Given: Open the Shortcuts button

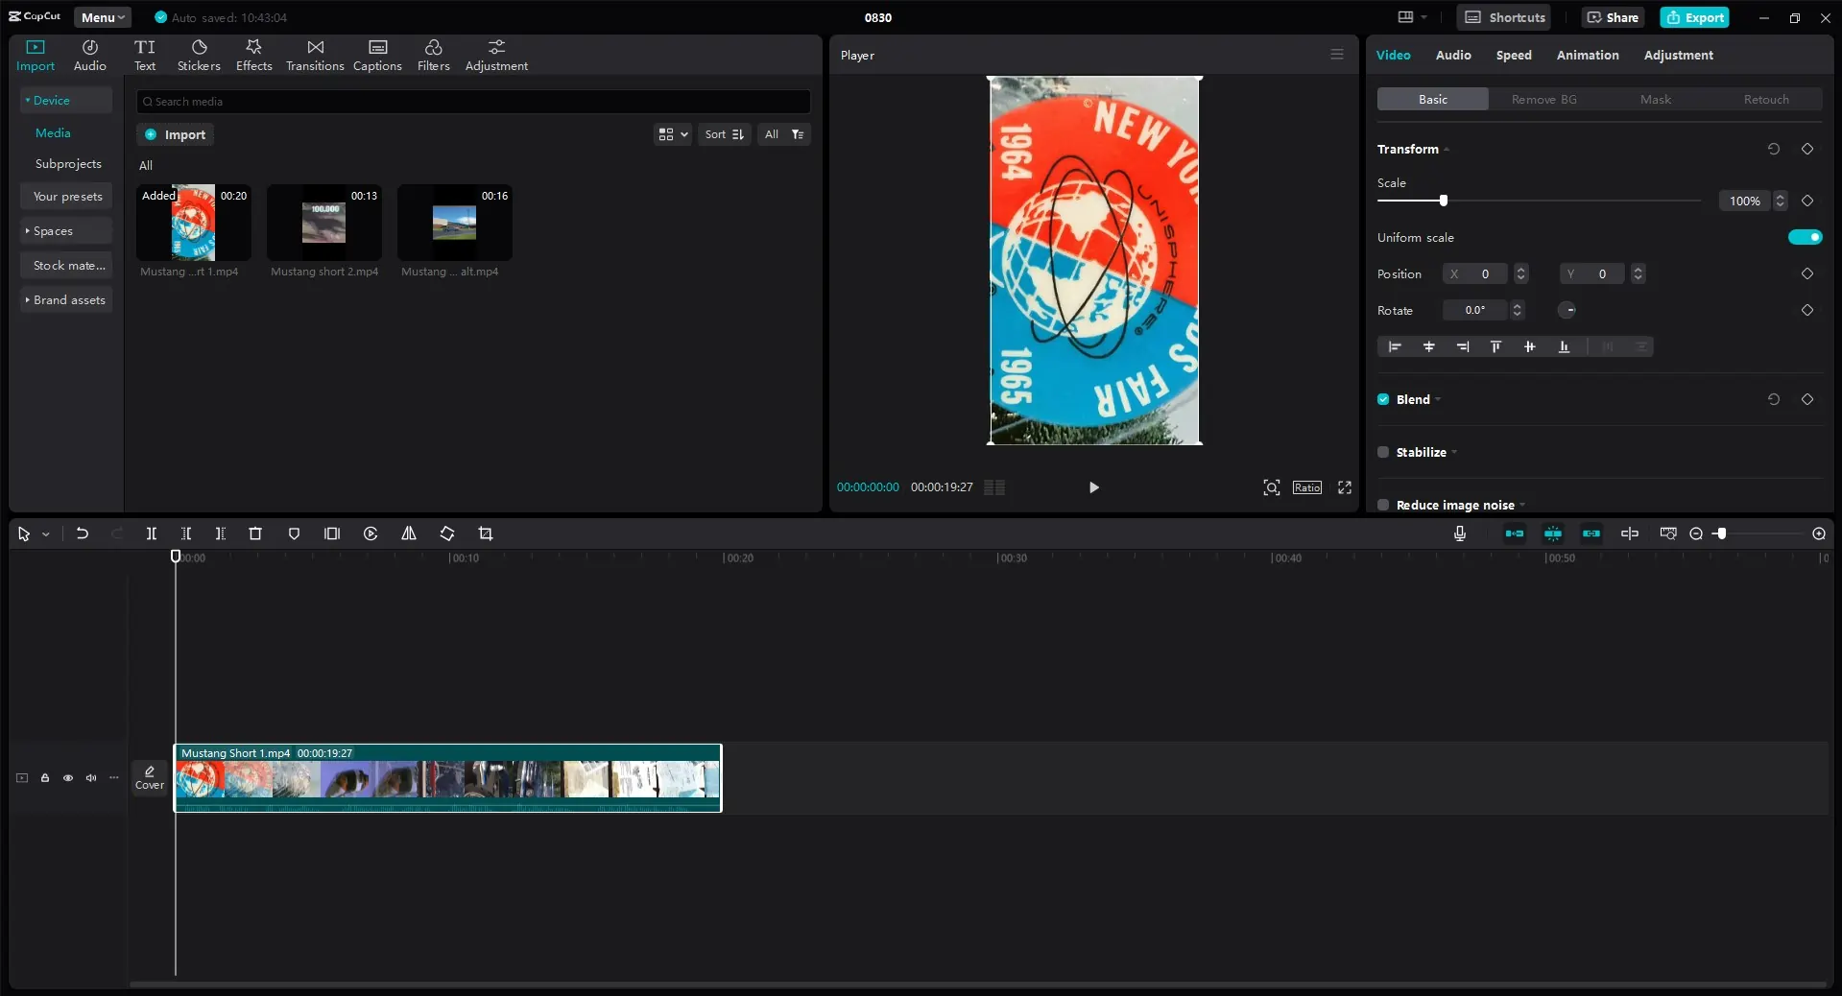Looking at the screenshot, I should (1504, 17).
